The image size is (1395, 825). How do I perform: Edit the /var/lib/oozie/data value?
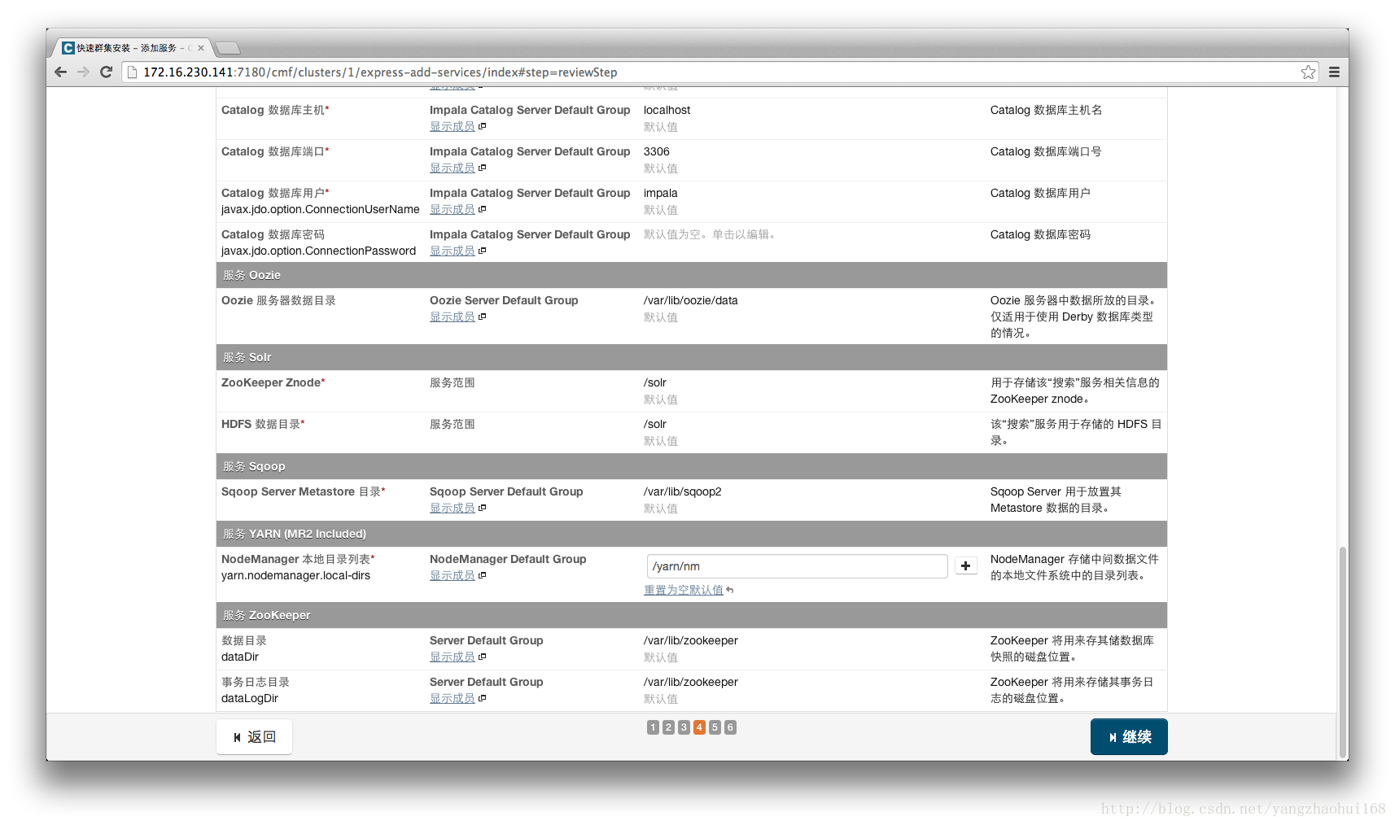pos(691,300)
